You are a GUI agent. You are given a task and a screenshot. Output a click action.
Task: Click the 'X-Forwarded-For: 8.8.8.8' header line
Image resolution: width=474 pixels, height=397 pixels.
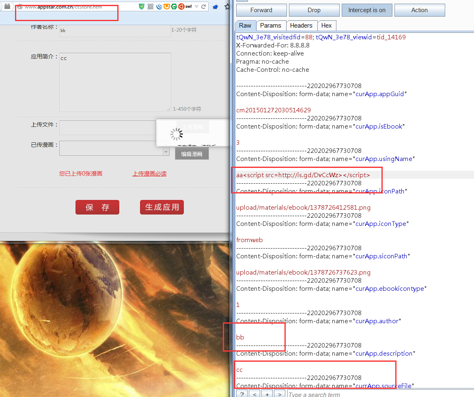click(273, 45)
